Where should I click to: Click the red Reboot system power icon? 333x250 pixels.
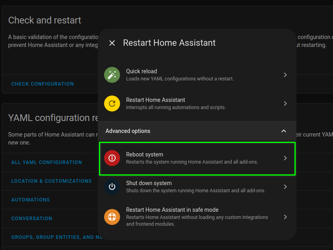112,158
